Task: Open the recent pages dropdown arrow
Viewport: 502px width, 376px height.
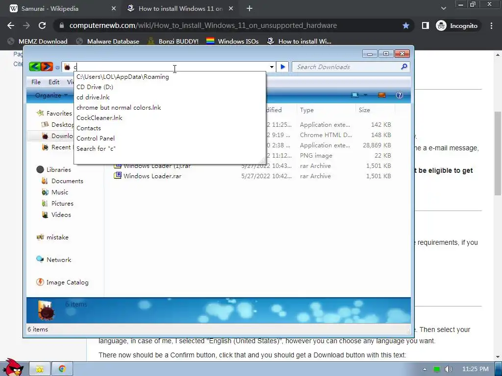Action: coord(57,67)
